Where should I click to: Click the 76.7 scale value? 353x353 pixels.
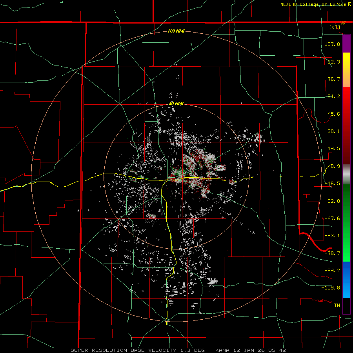pyautogui.click(x=334, y=79)
